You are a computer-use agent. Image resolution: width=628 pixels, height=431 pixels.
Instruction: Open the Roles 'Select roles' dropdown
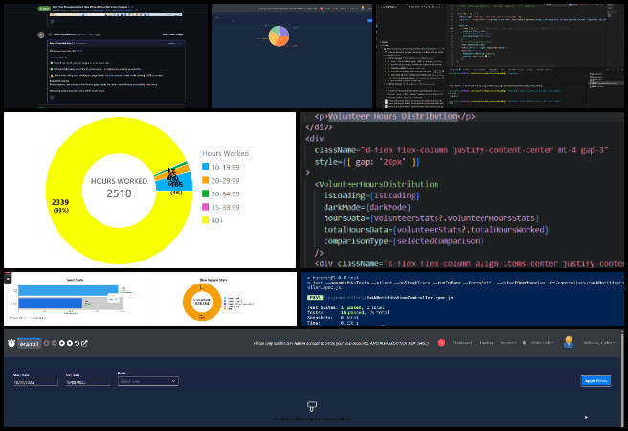pyautogui.click(x=147, y=381)
